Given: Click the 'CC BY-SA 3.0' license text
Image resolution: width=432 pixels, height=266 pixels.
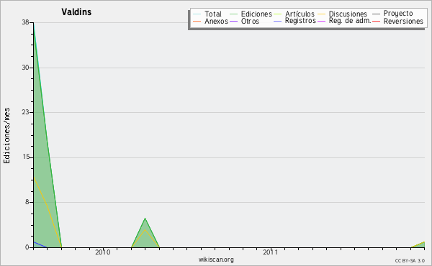Looking at the screenshot, I should click(x=410, y=261).
